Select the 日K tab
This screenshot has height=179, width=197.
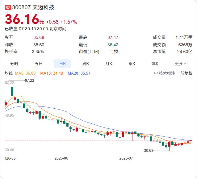(x=62, y=64)
